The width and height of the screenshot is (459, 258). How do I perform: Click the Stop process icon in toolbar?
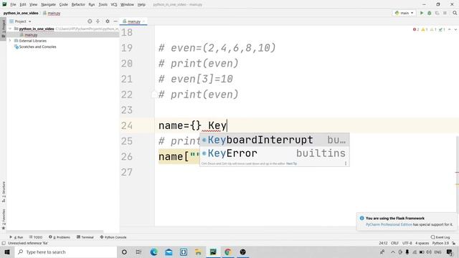(445, 13)
